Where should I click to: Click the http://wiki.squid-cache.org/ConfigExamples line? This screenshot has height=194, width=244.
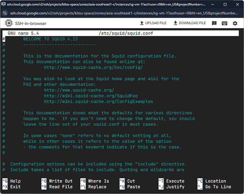99,102
